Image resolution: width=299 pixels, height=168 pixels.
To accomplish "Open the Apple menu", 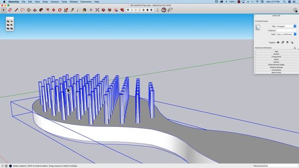I will click(4, 2).
